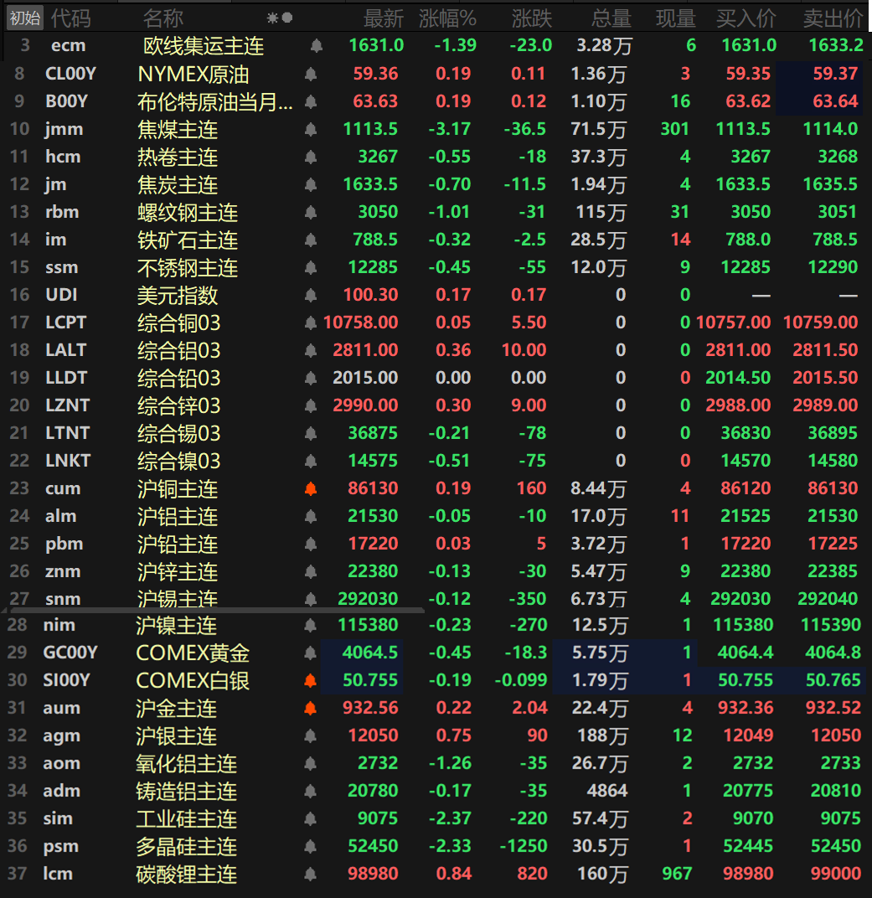Click the 代码 column header
This screenshot has width=872, height=898.
click(71, 18)
